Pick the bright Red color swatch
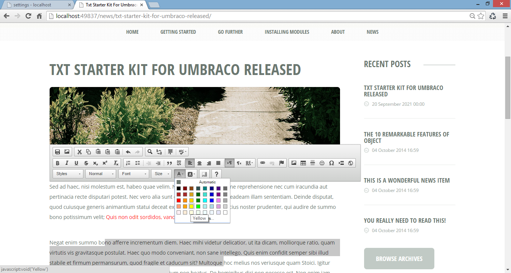 click(179, 200)
